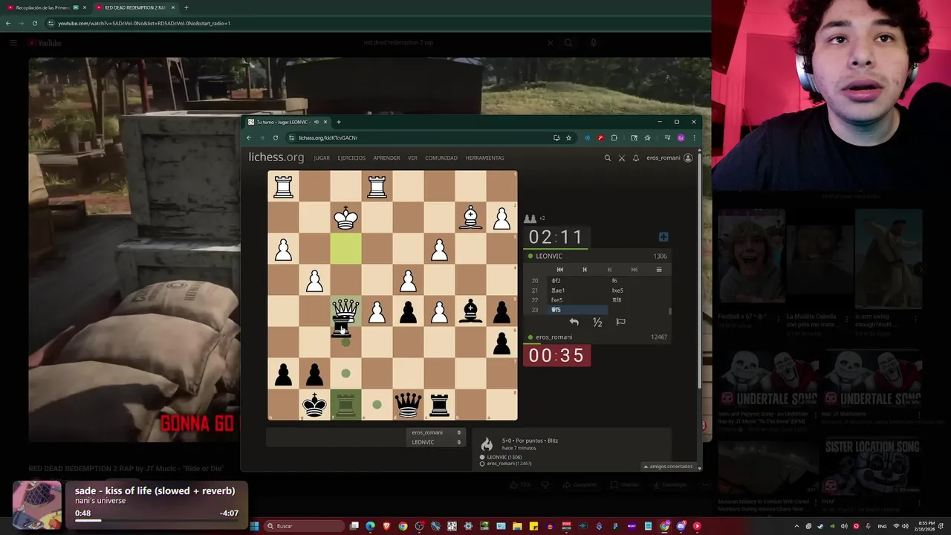Screen dimensions: 951x535
Task: Open new tab in lichess Chrome window
Action: [338, 122]
